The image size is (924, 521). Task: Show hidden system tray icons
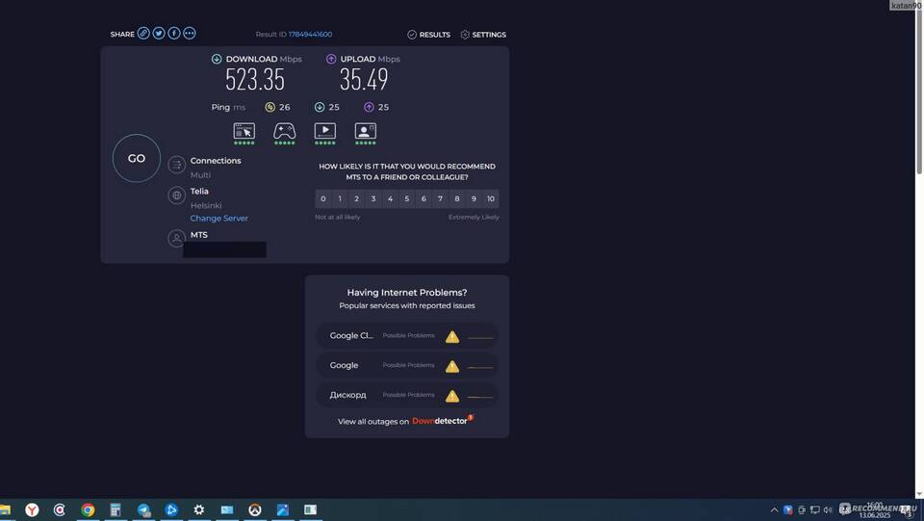pyautogui.click(x=774, y=509)
